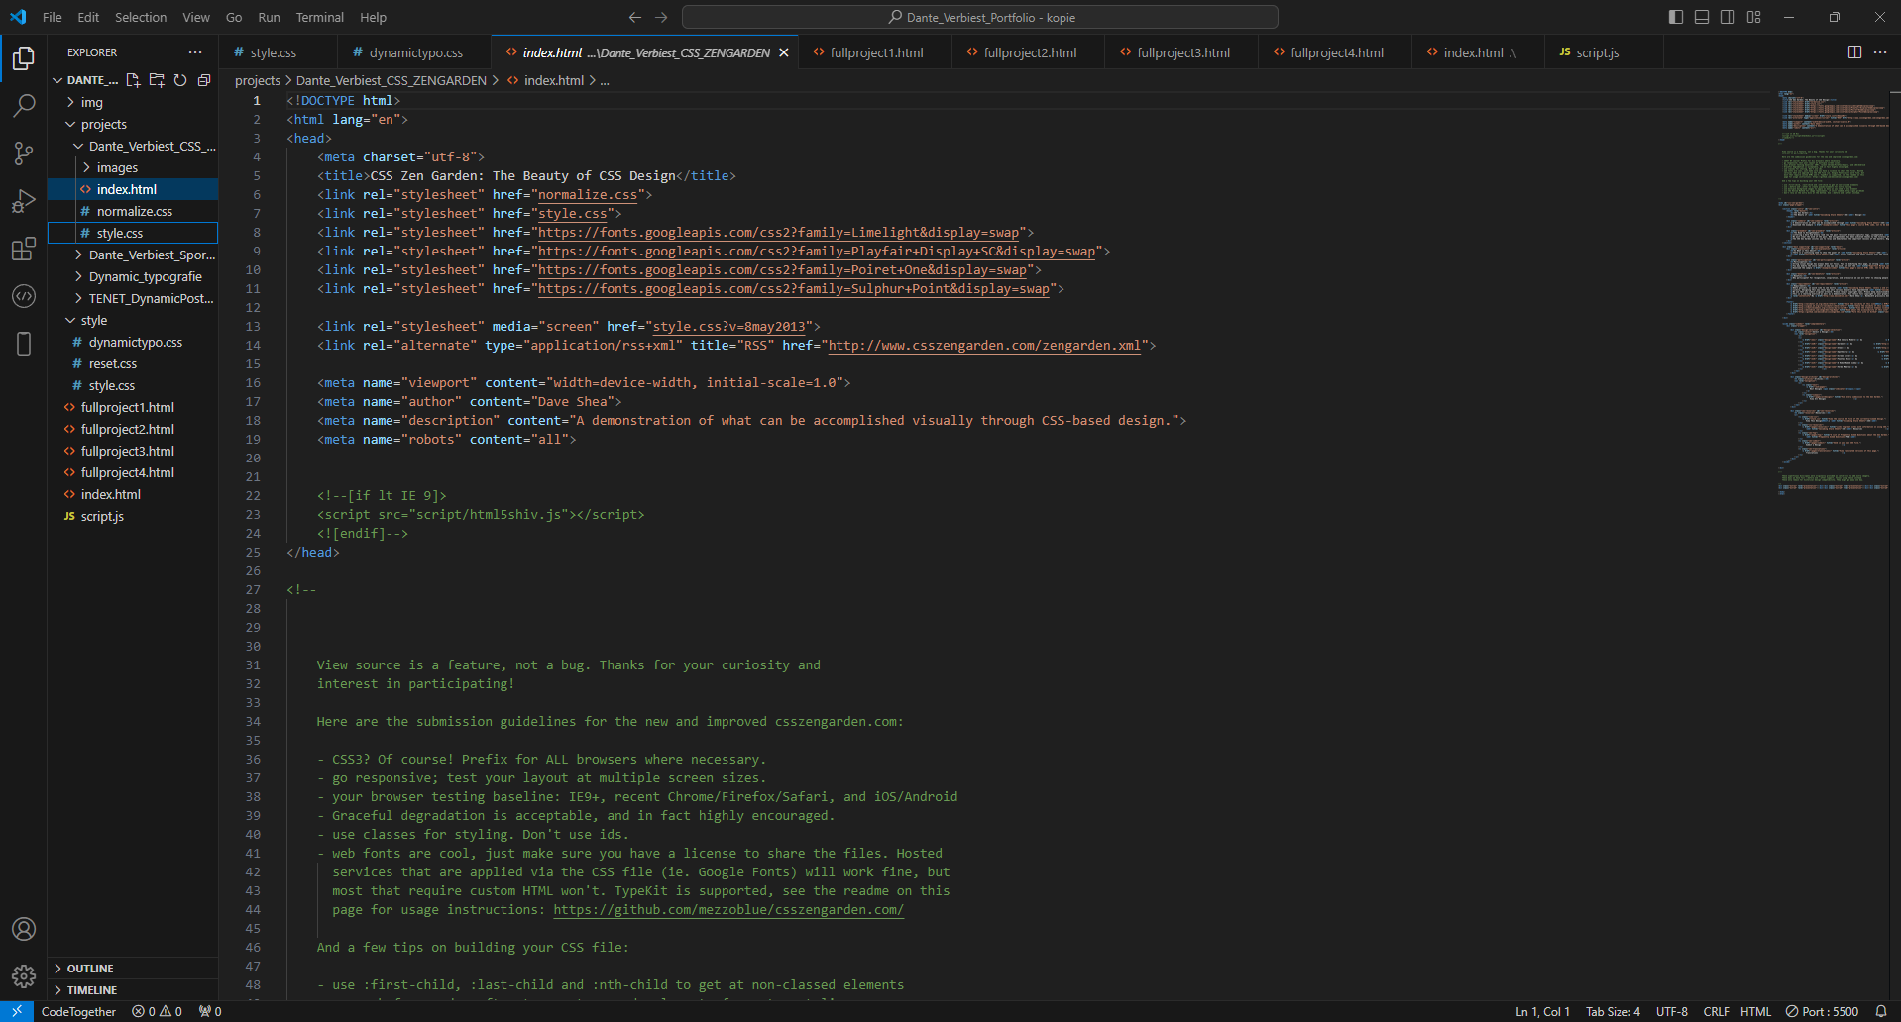Screen dimensions: 1901x1022
Task: Close the active index.html tab
Action: pyautogui.click(x=784, y=52)
